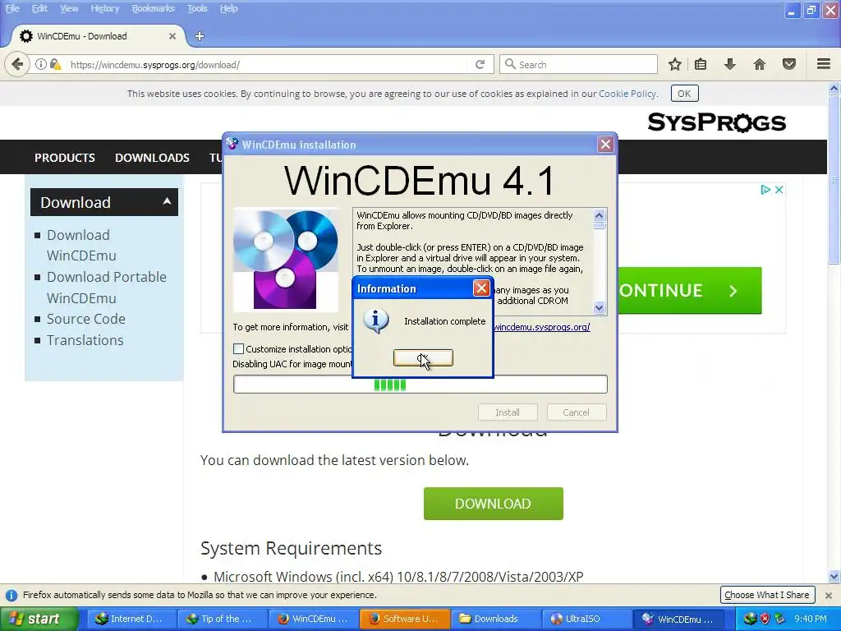Close the advertisement with X icon
This screenshot has height=631, width=841.
pyautogui.click(x=779, y=190)
